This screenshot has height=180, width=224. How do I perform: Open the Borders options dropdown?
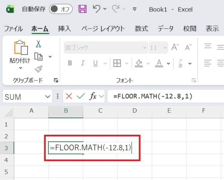[127, 63]
